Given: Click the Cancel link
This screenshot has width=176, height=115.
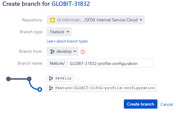Looking at the screenshot, I should pyautogui.click(x=167, y=104).
